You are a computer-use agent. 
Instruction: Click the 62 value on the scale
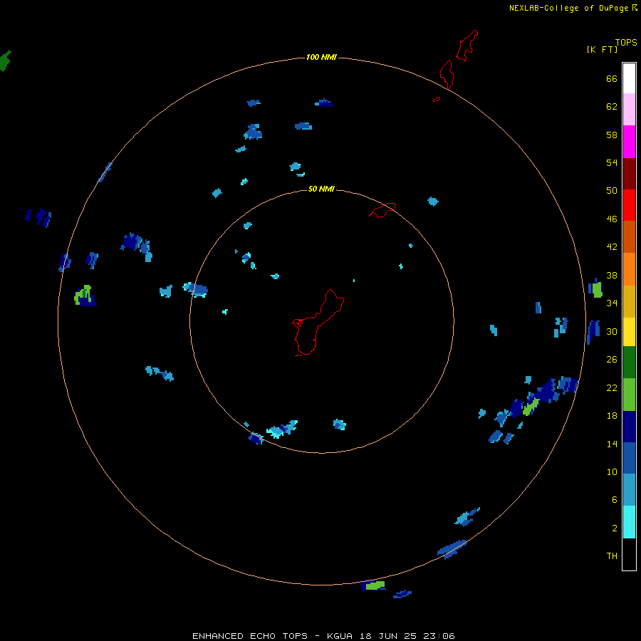pyautogui.click(x=612, y=106)
